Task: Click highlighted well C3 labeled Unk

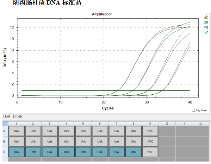Action: 50,152
